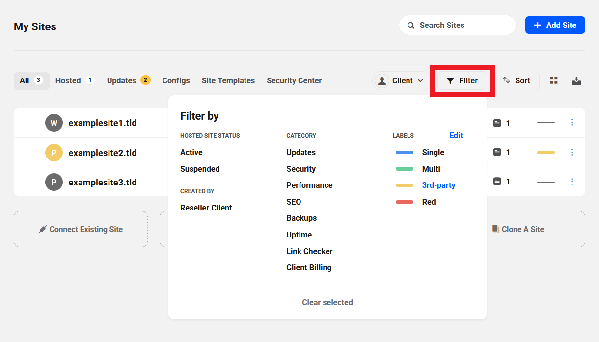Viewport: 599px width, 342px height.
Task: Toggle the Suspended status filter
Action: 200,169
